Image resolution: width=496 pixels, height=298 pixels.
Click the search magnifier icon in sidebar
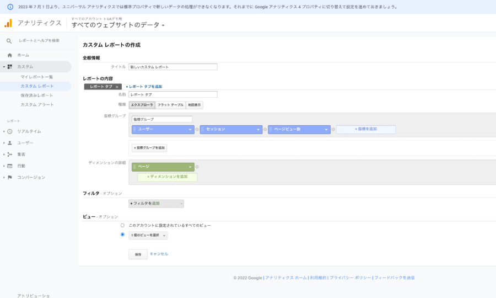tap(9, 41)
